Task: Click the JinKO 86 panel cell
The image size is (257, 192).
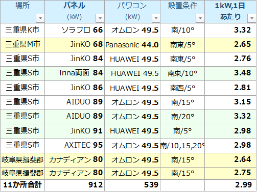Action: pyautogui.click(x=75, y=88)
